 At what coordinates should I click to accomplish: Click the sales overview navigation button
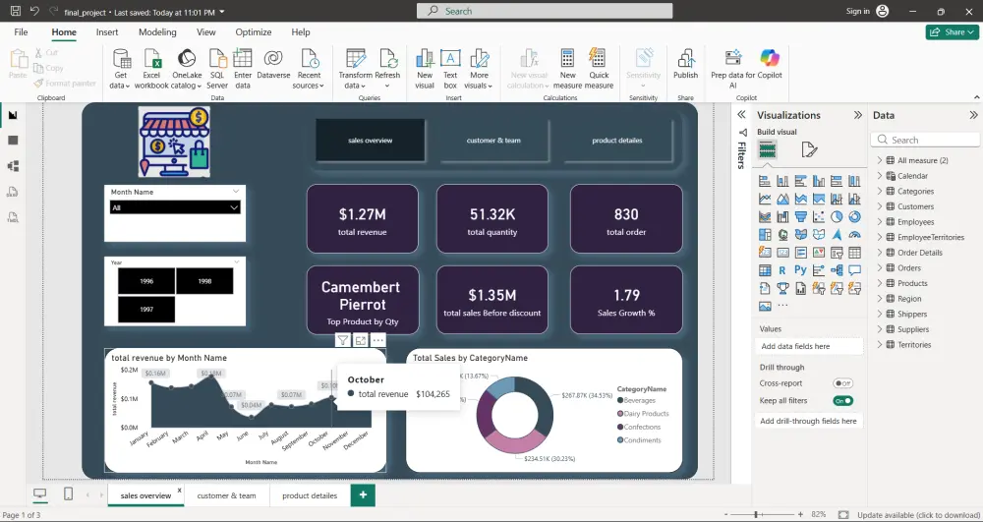click(x=370, y=141)
